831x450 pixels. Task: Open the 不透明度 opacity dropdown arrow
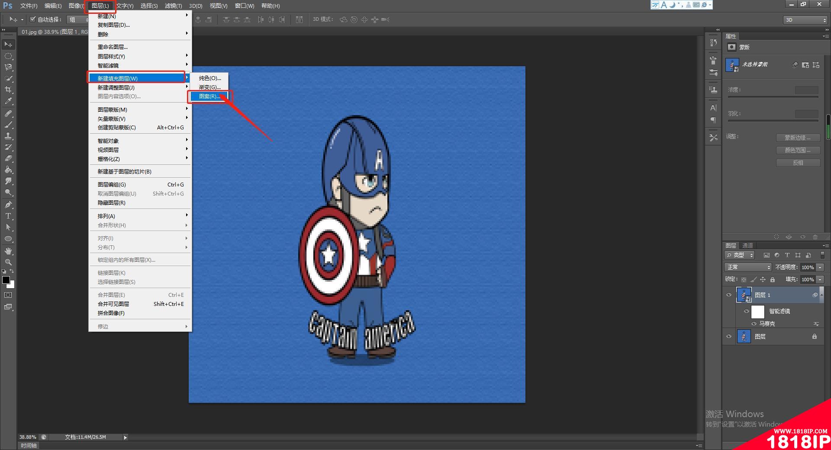pyautogui.click(x=820, y=267)
